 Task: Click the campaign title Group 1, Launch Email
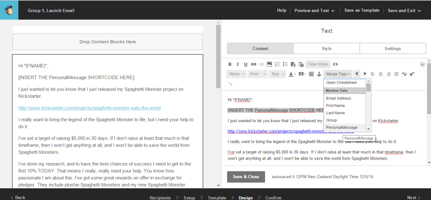click(51, 11)
